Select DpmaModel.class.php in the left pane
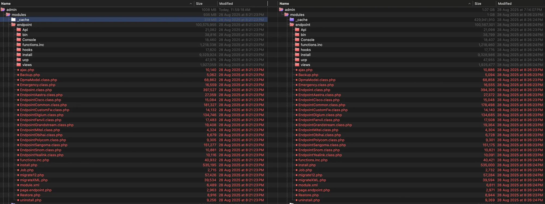545x204 pixels. coord(38,80)
